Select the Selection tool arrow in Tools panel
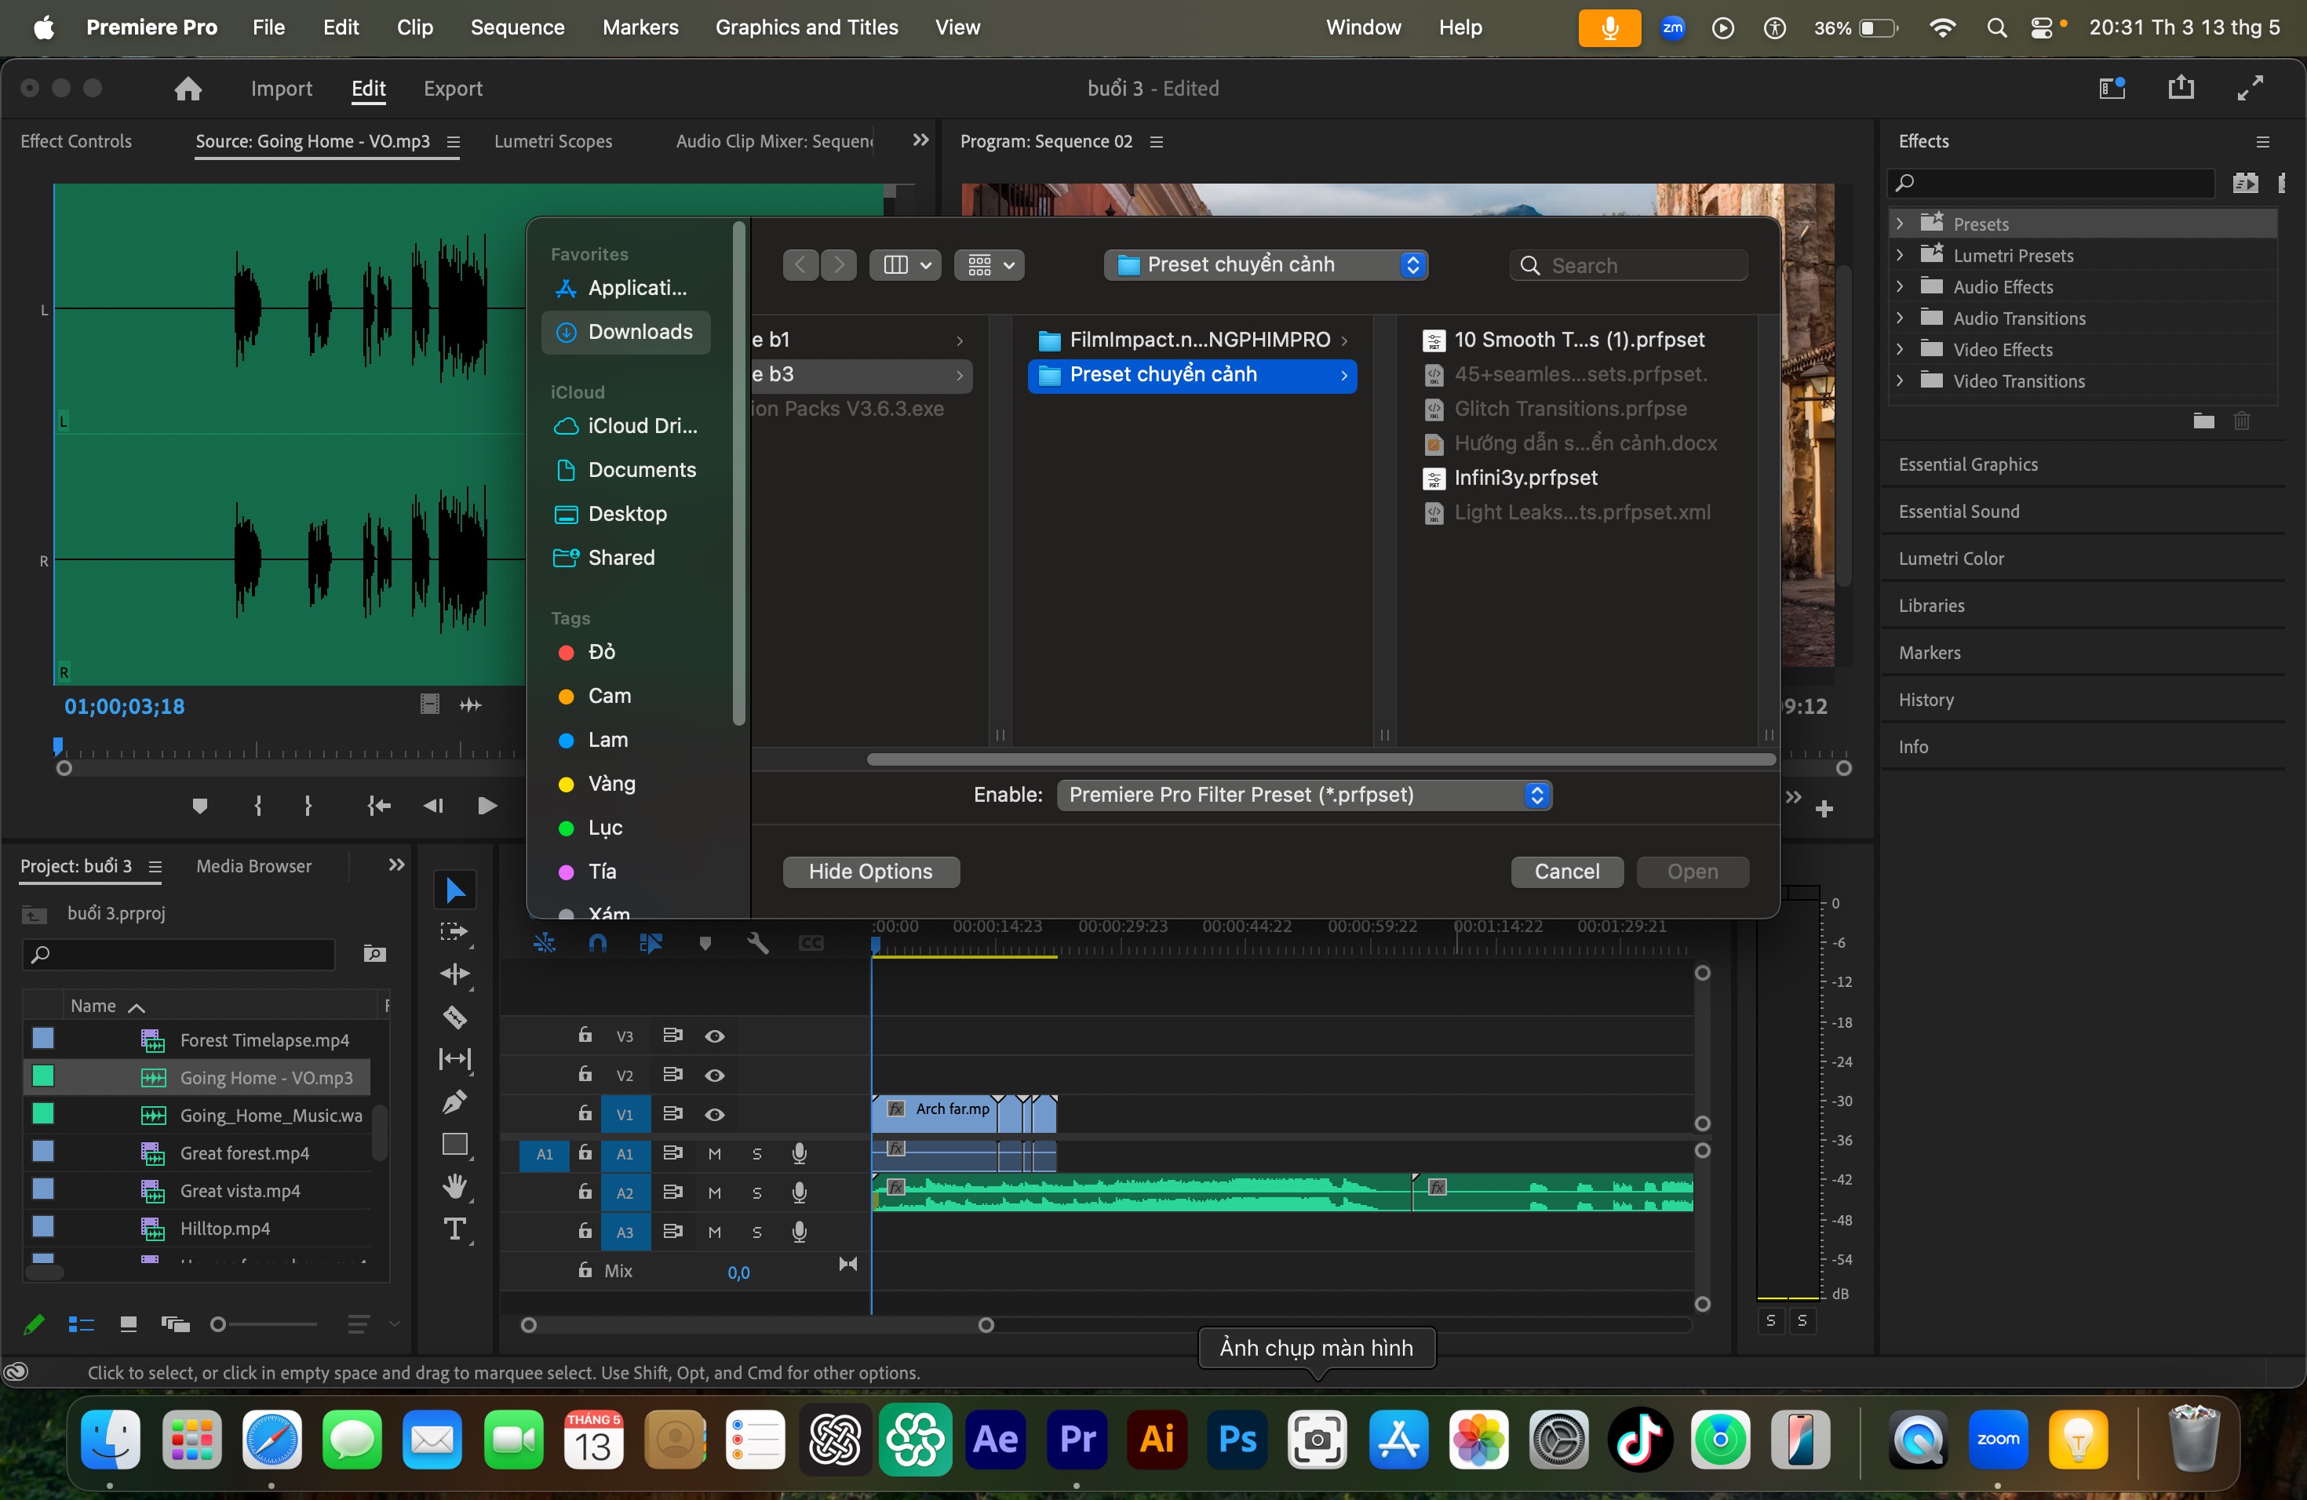 [454, 890]
